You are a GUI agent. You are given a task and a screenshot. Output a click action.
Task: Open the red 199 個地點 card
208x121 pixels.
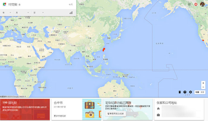click(x=25, y=109)
